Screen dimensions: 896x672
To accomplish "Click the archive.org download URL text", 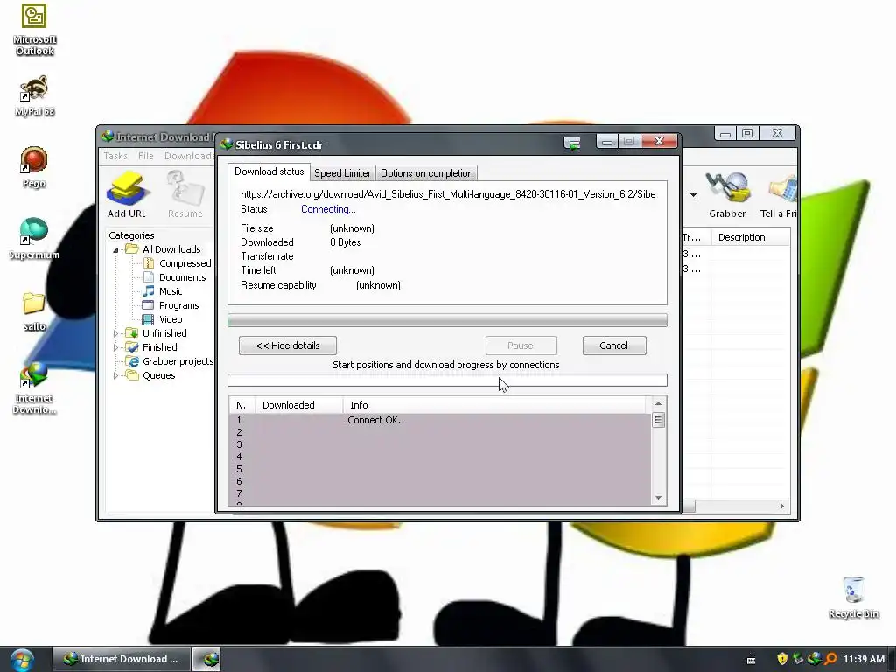I will click(x=448, y=194).
